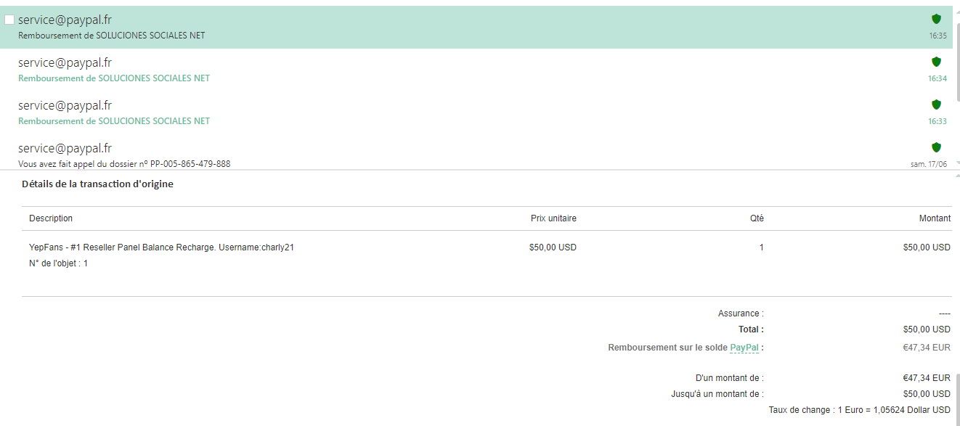The image size is (960, 426).
Task: Open the PayPal refund email received at 16:34
Action: [476, 70]
